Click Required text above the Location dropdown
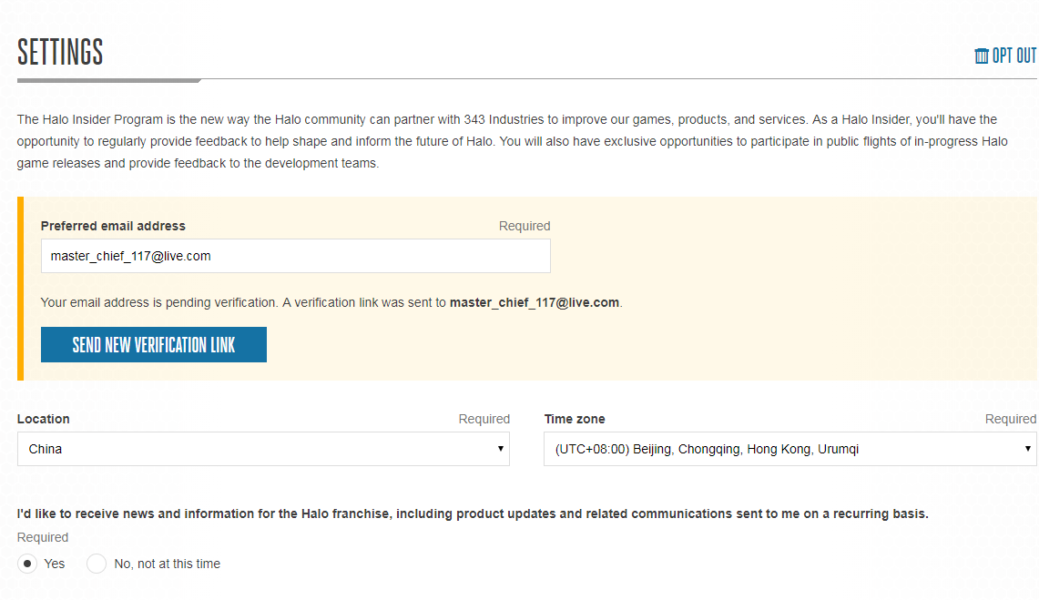The height and width of the screenshot is (600, 1039). (484, 419)
